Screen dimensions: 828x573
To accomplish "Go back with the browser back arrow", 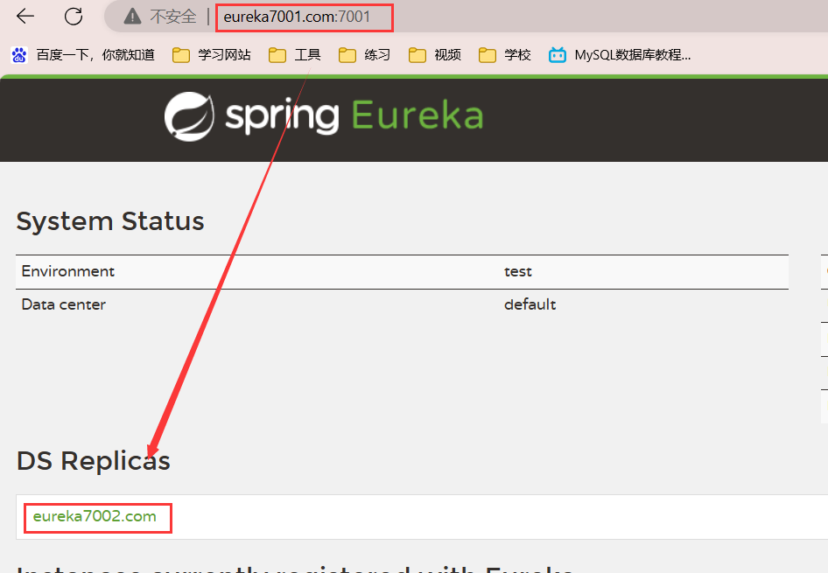I will (25, 17).
